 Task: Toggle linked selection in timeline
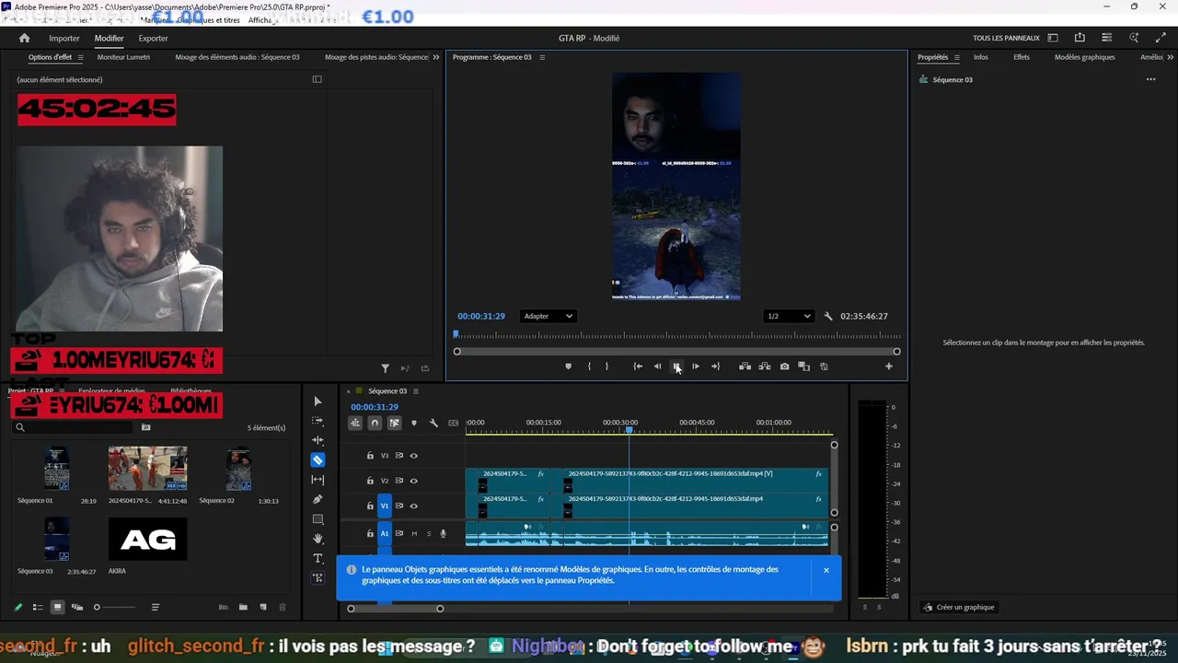(394, 423)
